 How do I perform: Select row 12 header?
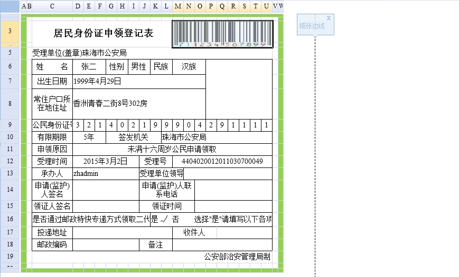point(10,161)
